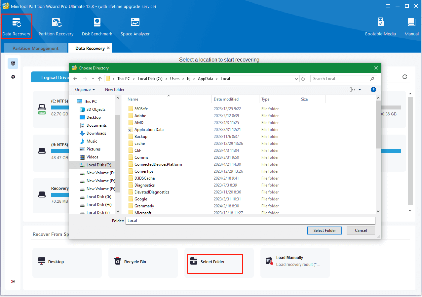Cancel the Choose Directory dialog
Viewport: 422px width, 297px height.
(x=361, y=231)
